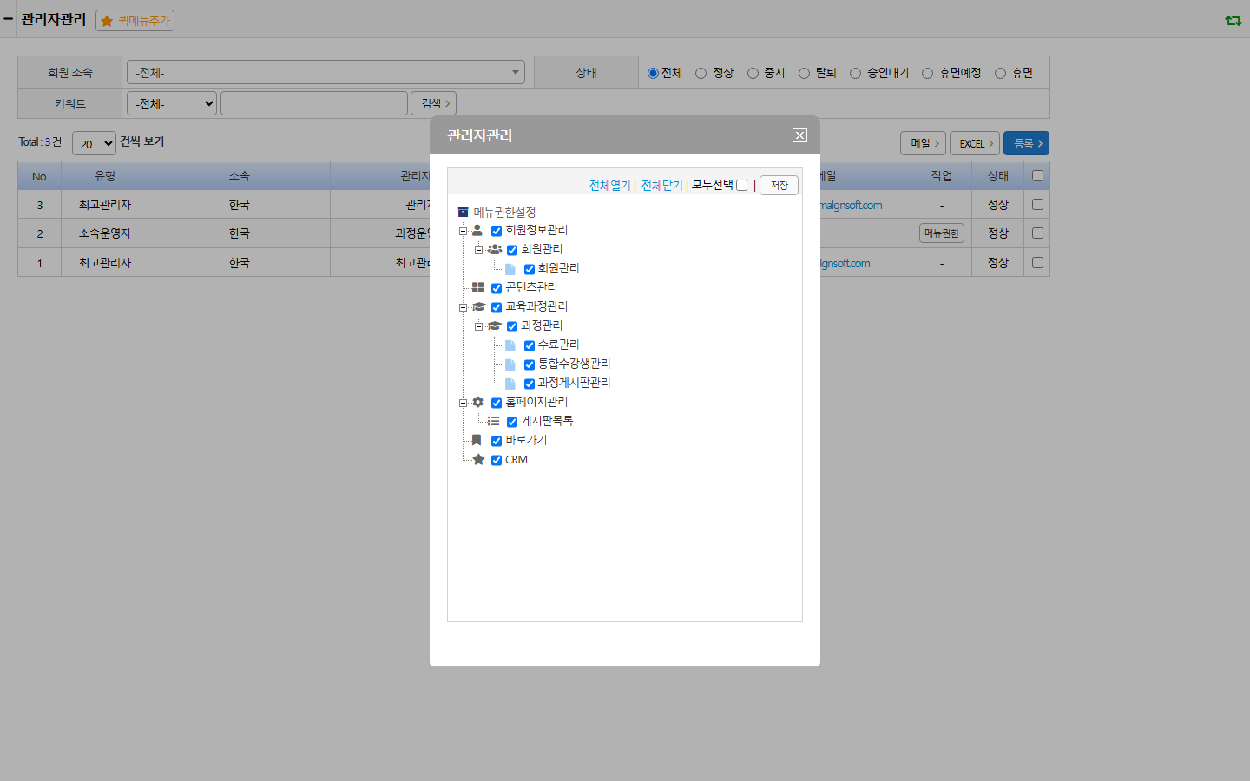Click the 전체닫기 link
1250x781 pixels.
click(x=661, y=186)
